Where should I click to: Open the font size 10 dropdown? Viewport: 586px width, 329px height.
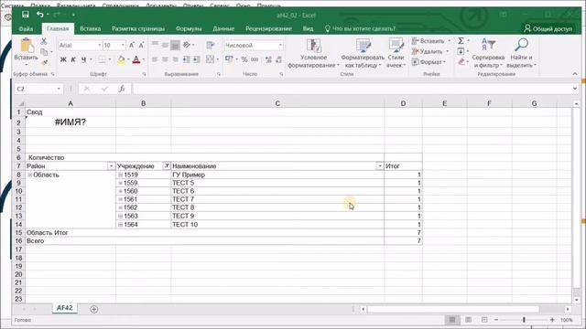pyautogui.click(x=123, y=45)
